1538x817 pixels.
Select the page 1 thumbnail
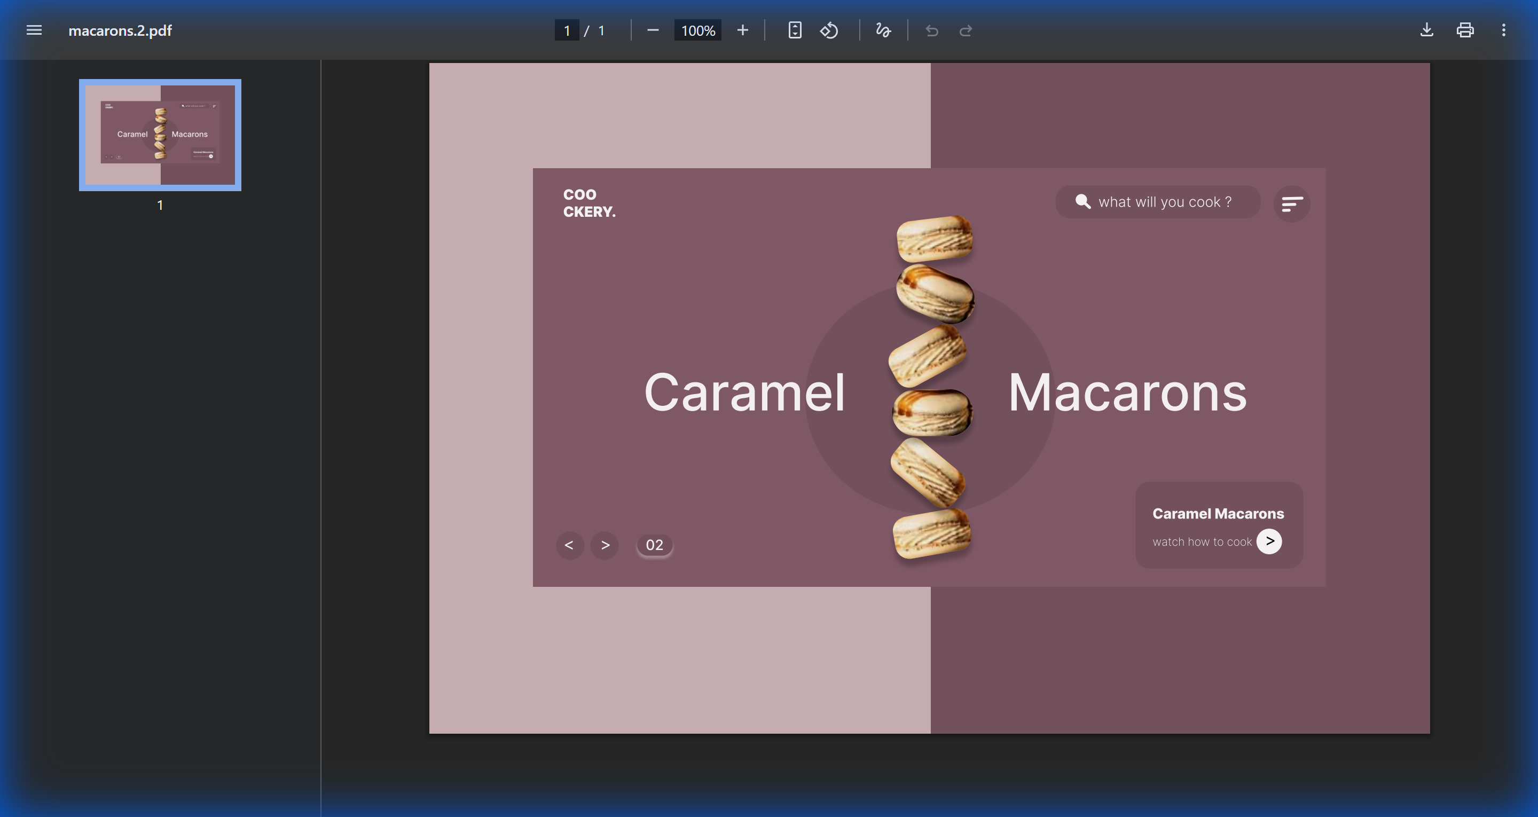tap(160, 135)
